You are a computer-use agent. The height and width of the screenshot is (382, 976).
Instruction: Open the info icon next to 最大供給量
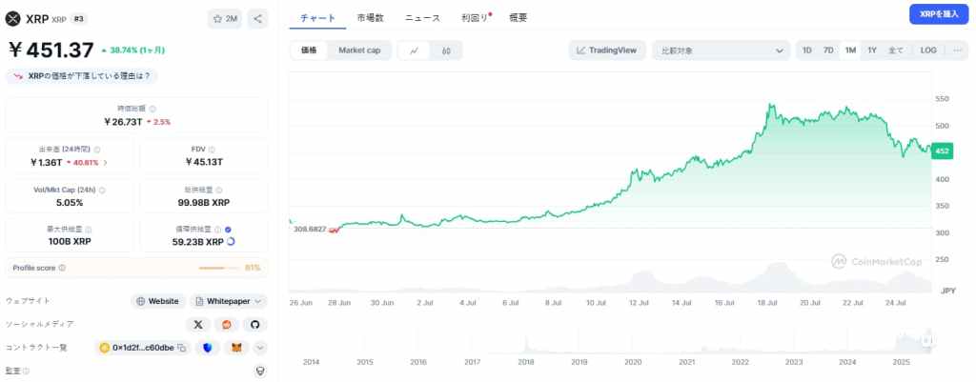click(x=89, y=230)
